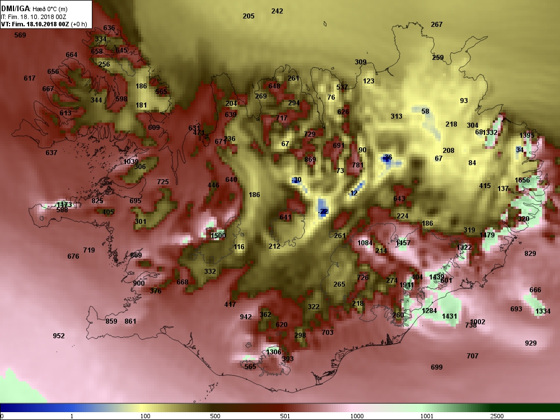Select the value 1656

pos(522,180)
